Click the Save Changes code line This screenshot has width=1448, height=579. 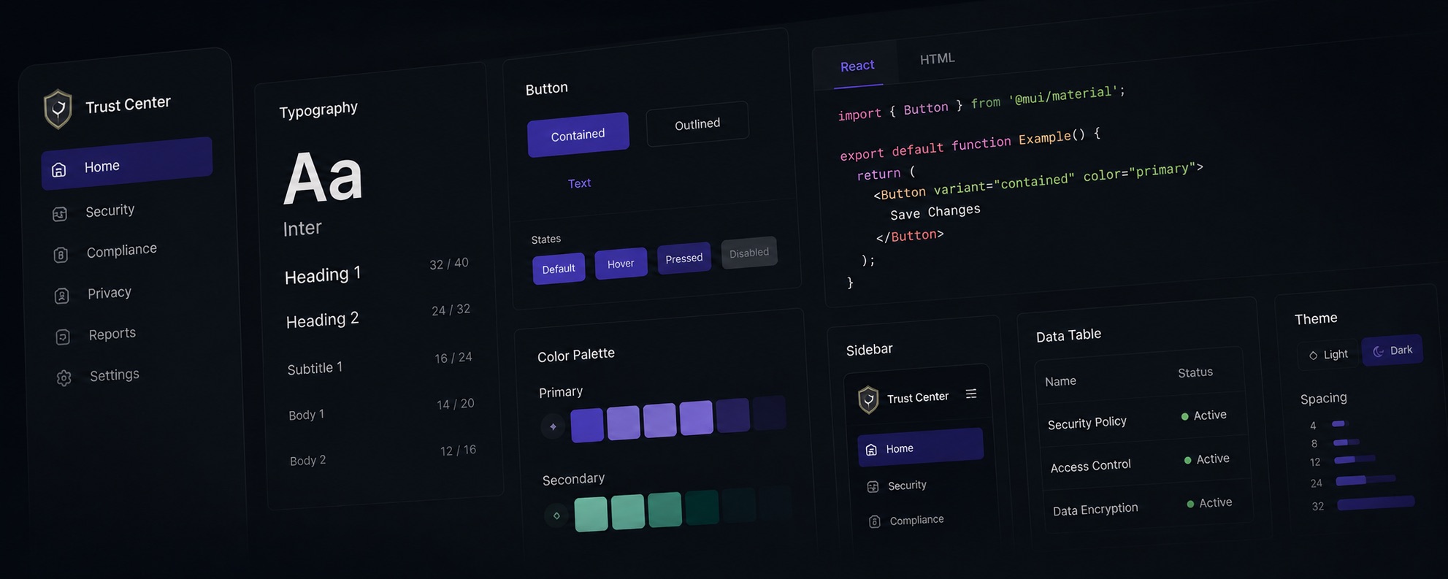click(935, 212)
